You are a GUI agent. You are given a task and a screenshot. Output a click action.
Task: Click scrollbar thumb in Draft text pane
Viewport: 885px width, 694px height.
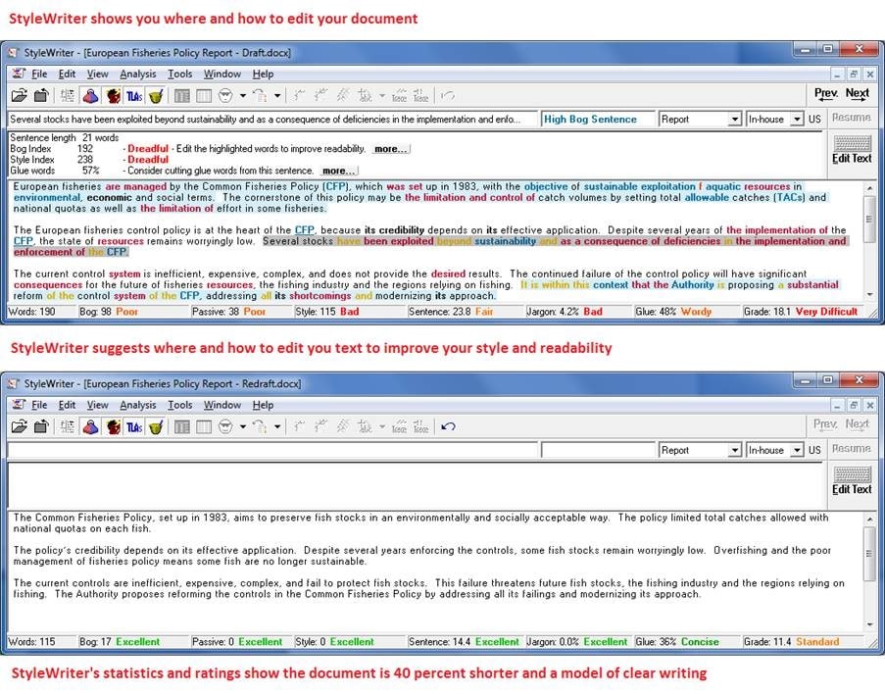[x=869, y=220]
